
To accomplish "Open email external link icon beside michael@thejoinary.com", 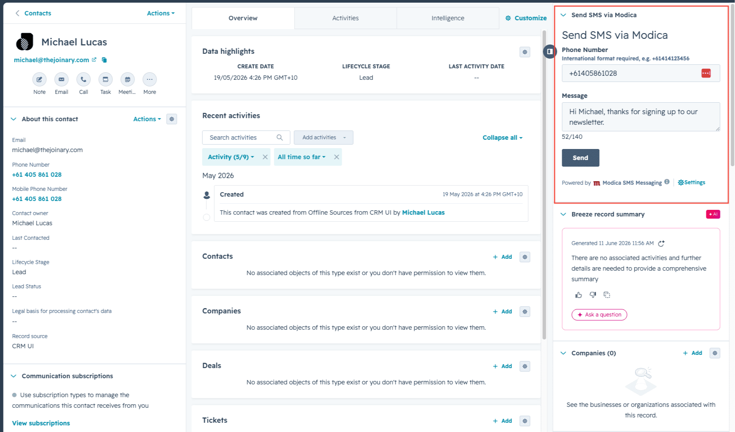I will coord(94,60).
